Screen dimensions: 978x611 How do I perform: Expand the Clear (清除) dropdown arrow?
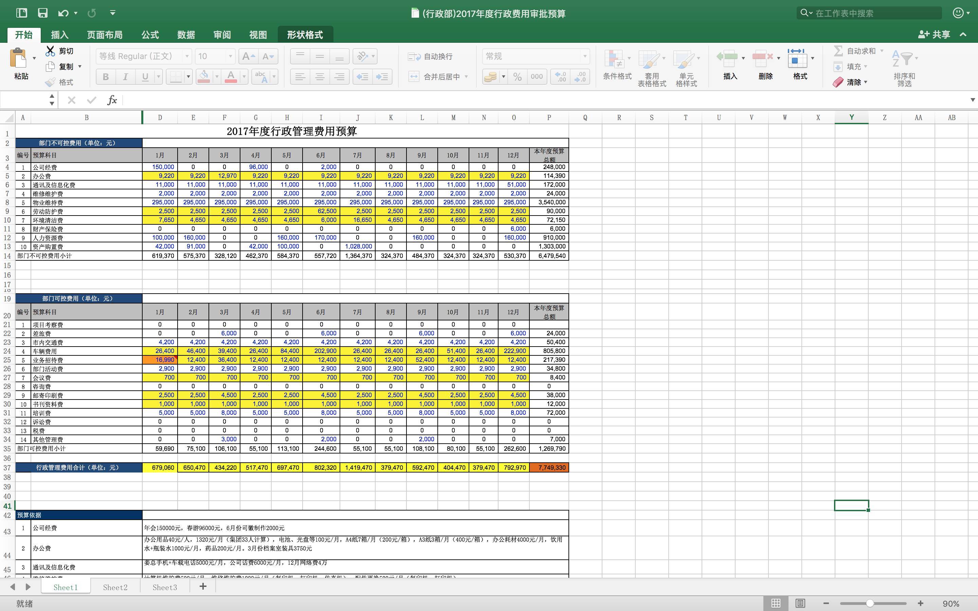[866, 82]
